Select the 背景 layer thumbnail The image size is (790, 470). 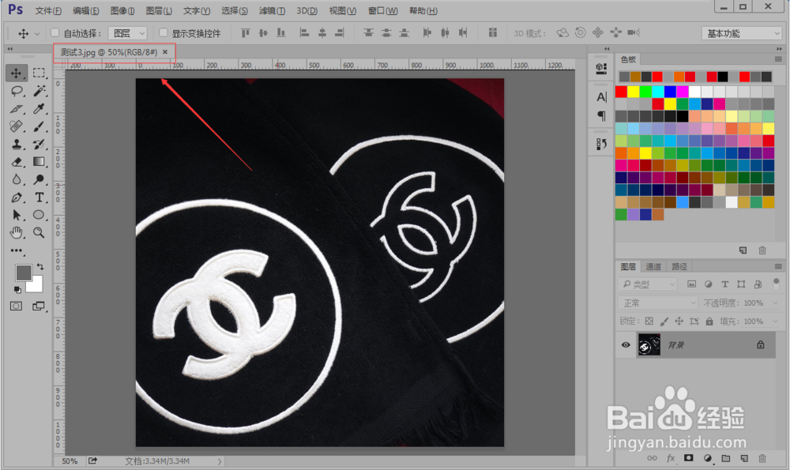tap(649, 345)
